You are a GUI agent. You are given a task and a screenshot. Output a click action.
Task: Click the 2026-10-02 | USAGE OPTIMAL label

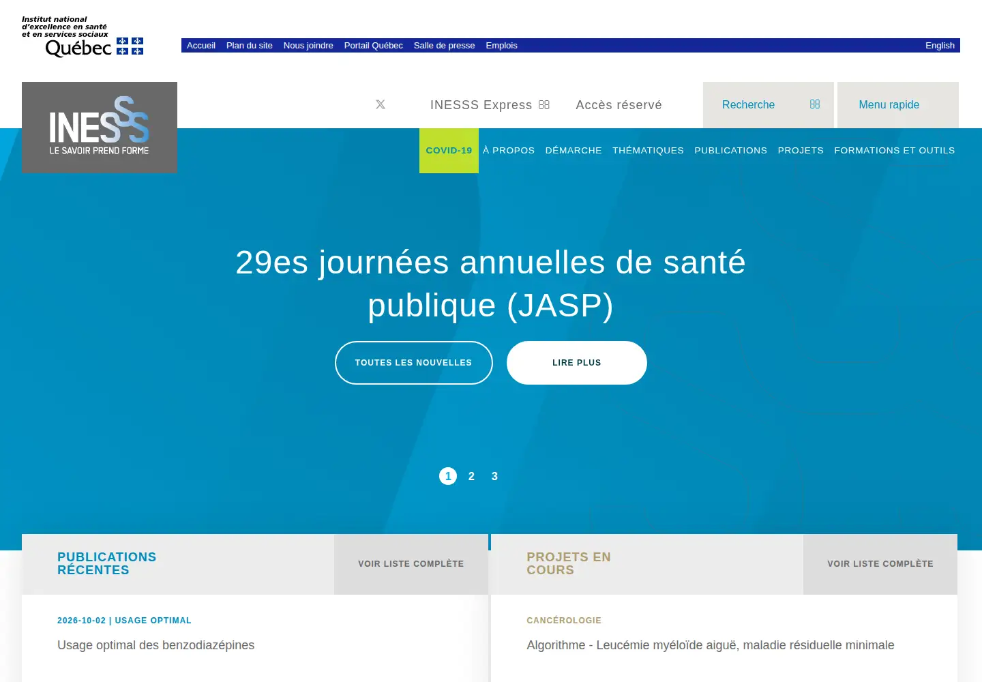point(124,621)
